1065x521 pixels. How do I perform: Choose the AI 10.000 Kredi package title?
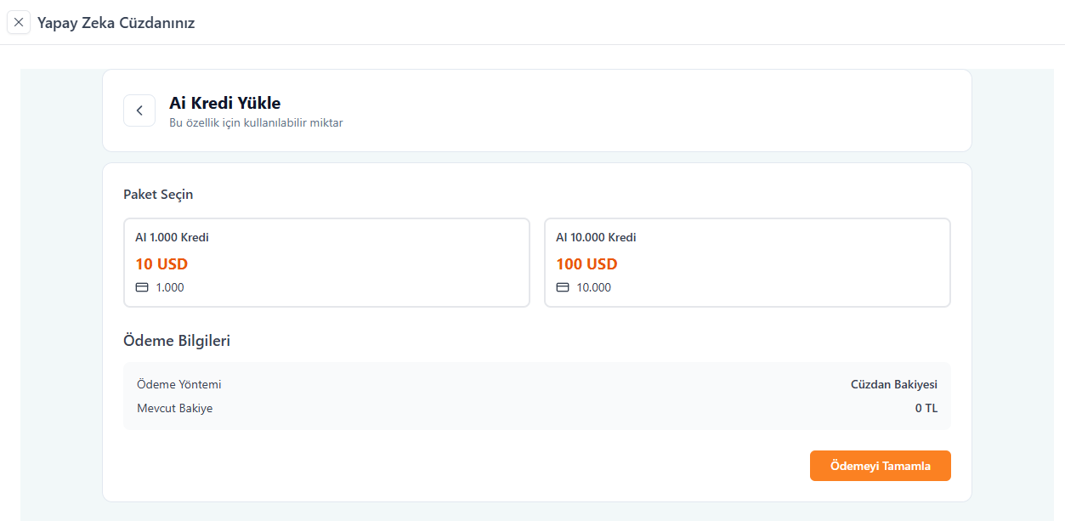coord(596,237)
